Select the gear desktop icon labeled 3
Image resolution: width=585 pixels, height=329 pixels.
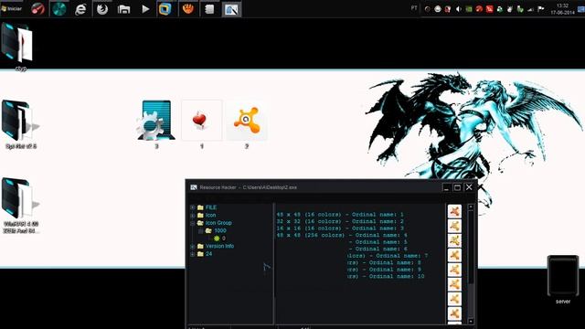click(x=156, y=124)
